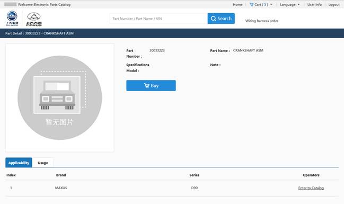Select the MAXUS D90 applicability row
The width and height of the screenshot is (344, 204).
[172, 188]
